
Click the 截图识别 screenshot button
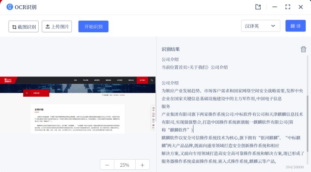(24, 27)
